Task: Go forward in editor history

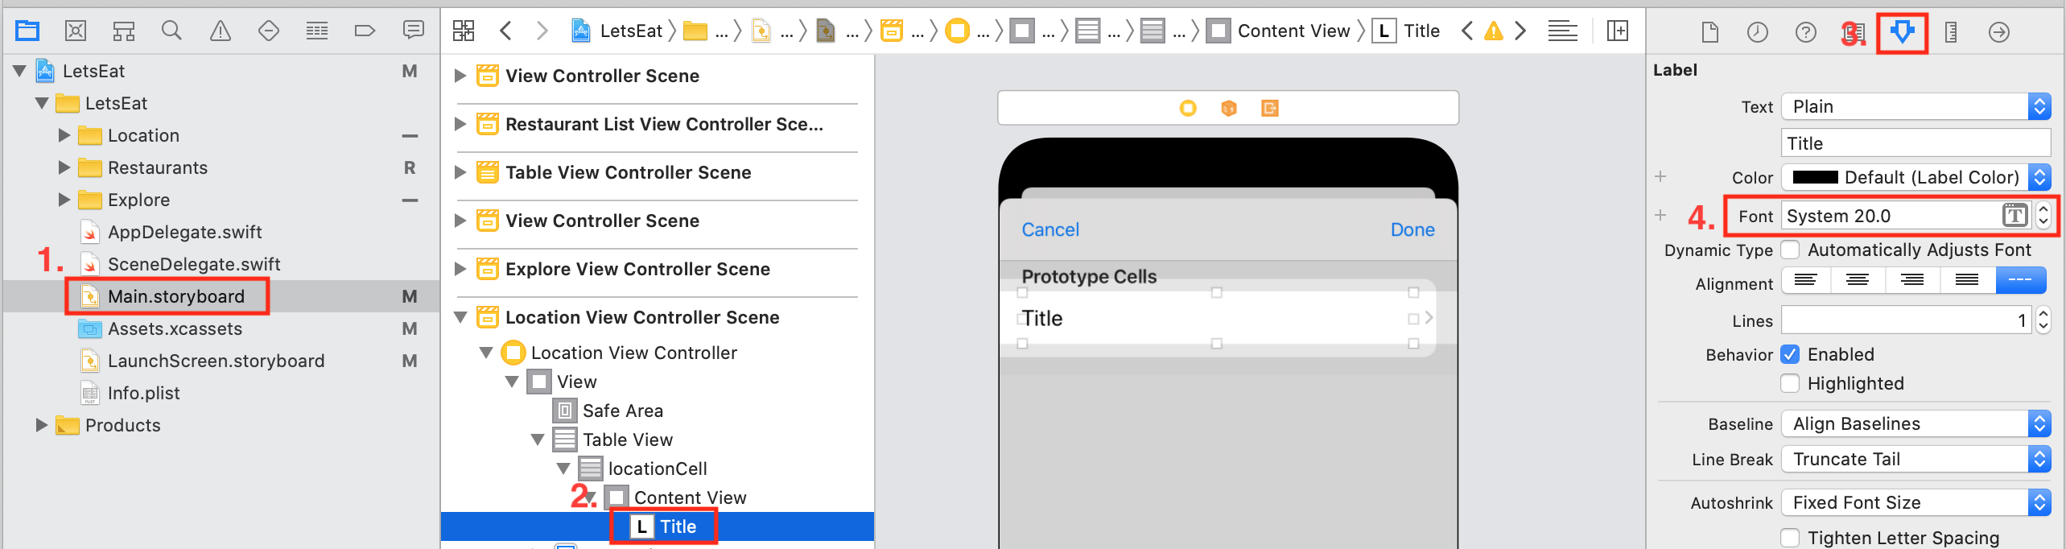Action: pos(542,31)
